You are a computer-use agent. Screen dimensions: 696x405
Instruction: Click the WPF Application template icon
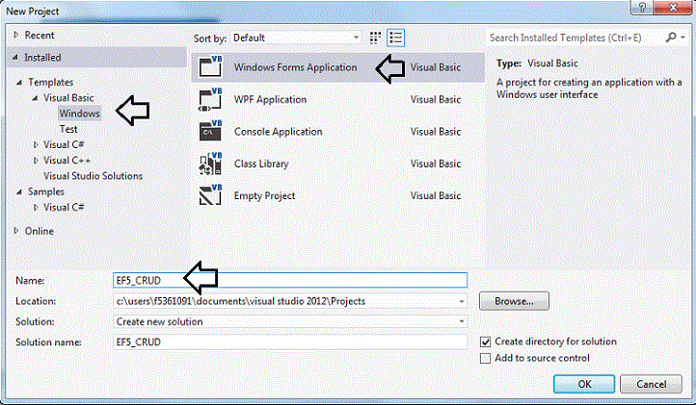click(210, 99)
